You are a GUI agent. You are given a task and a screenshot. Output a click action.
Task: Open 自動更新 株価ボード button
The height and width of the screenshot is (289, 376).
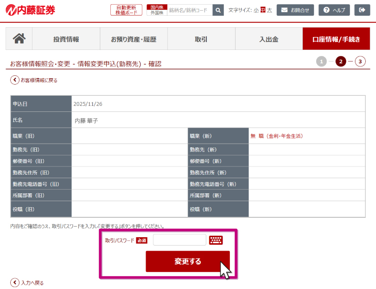[126, 10]
